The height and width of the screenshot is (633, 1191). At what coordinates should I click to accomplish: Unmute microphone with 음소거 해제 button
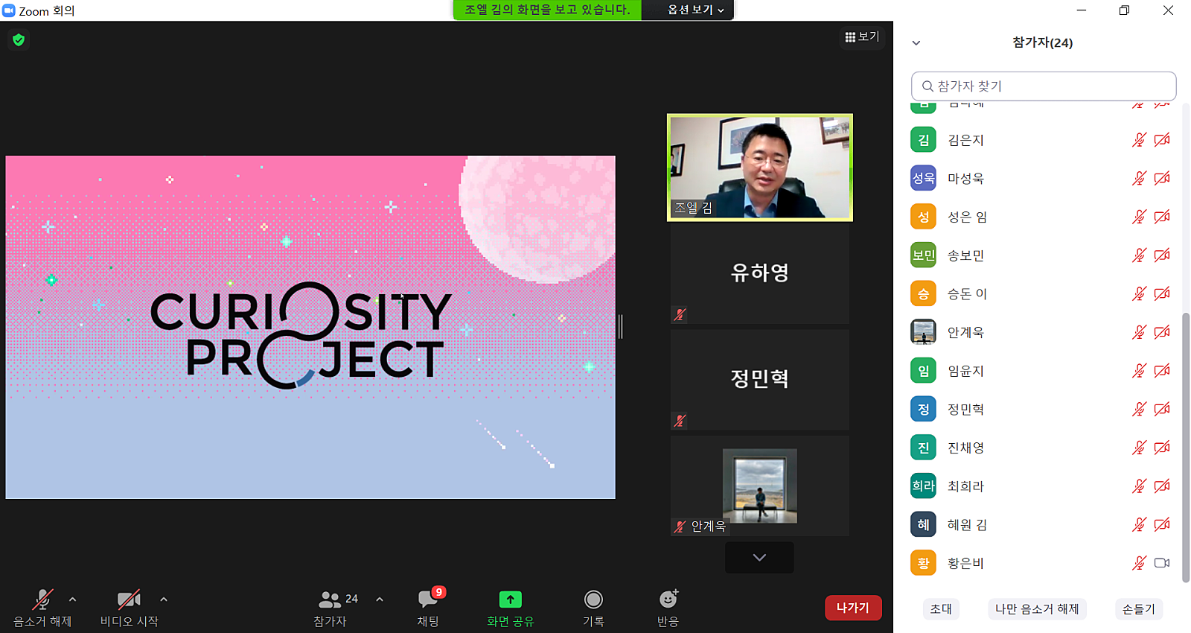[42, 608]
